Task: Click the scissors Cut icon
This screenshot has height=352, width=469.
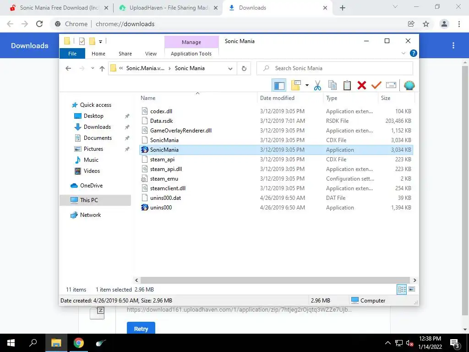Action: [317, 85]
